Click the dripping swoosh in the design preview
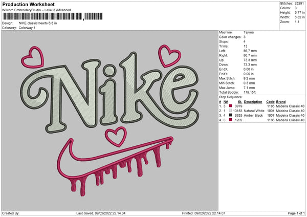The height and width of the screenshot is (217, 307). click(x=115, y=166)
